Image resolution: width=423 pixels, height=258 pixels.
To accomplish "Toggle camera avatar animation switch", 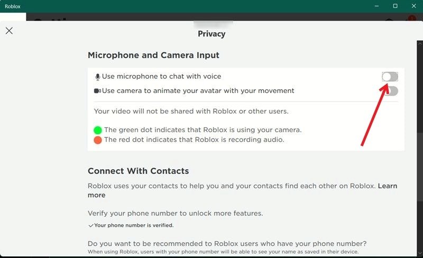I will [x=391, y=91].
